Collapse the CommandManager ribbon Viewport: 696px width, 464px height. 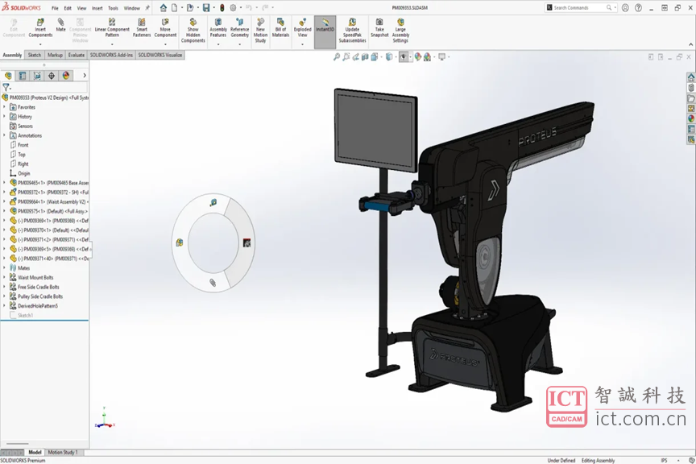point(690,44)
